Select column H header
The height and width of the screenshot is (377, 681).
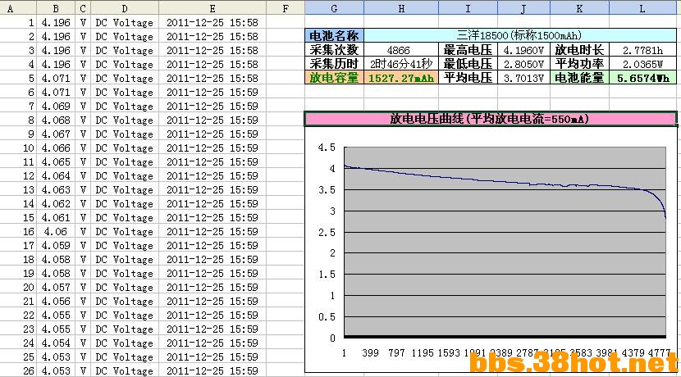(401, 8)
